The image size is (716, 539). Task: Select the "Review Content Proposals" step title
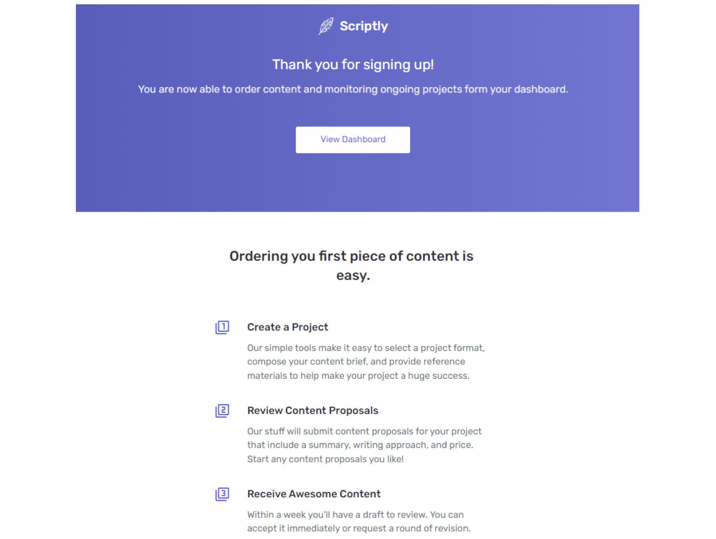pos(313,410)
